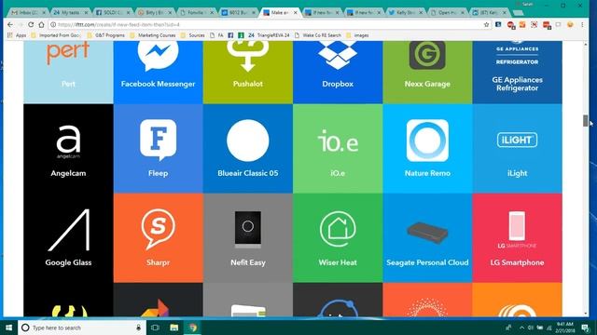Open the FA bookmark
This screenshot has height=335, width=597.
(216, 35)
